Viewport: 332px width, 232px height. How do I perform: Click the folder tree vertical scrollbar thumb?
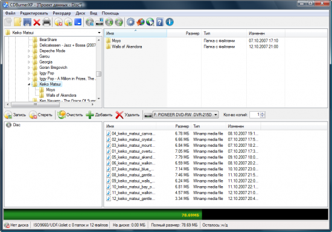[98, 74]
